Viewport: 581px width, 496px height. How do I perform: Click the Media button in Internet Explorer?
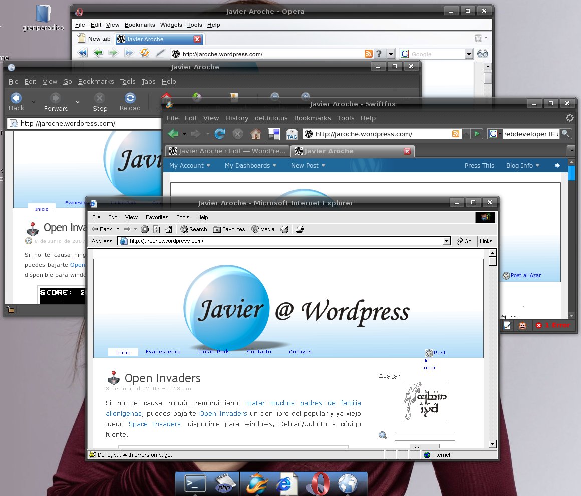[x=263, y=229]
